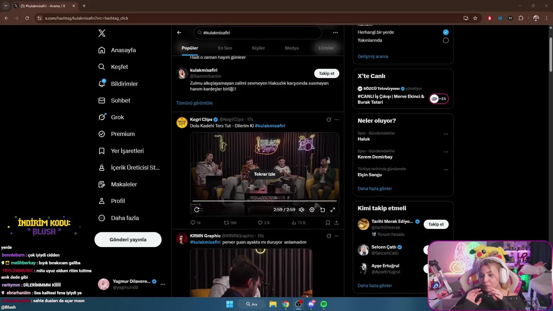Click replay icon in video controls
Screen dimensions: 553x311
197,209
